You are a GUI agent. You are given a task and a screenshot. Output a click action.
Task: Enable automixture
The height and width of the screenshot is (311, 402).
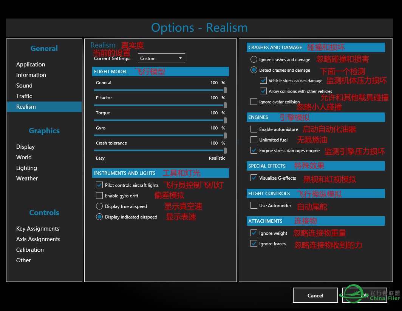(254, 129)
